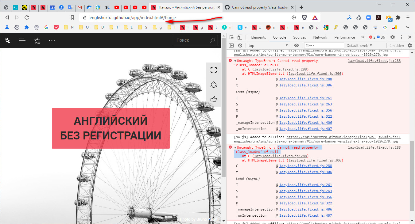
Task: Open the O bookmarks folder
Action: coord(84,27)
